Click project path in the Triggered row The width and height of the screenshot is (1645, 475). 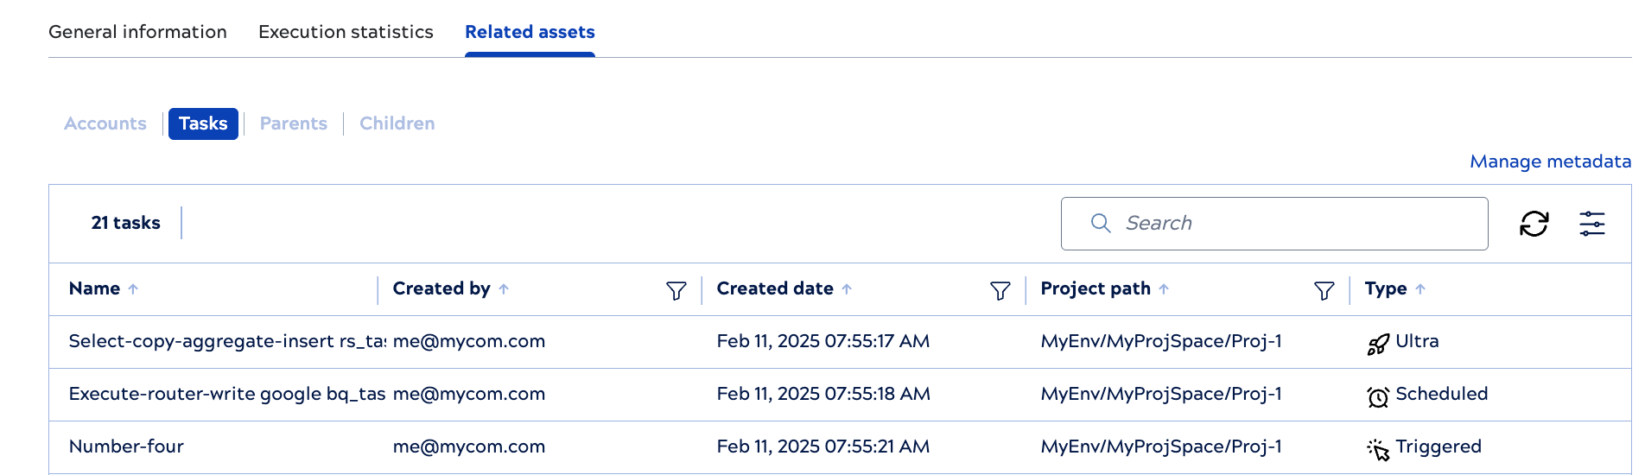[x=1161, y=446]
